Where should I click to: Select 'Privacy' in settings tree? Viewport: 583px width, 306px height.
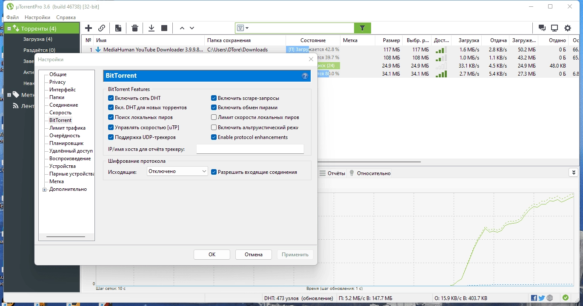[57, 82]
